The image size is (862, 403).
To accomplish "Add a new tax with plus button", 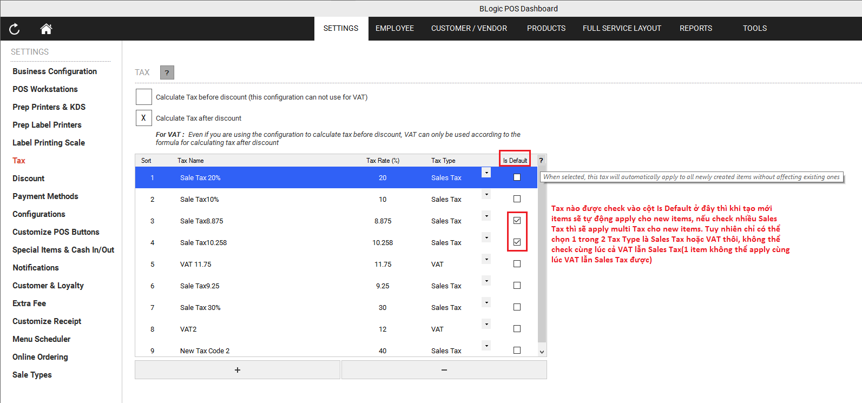I will coord(238,370).
